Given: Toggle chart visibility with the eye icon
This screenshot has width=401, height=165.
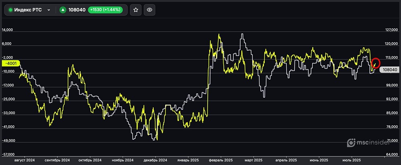Looking at the screenshot, I should coord(150,10).
